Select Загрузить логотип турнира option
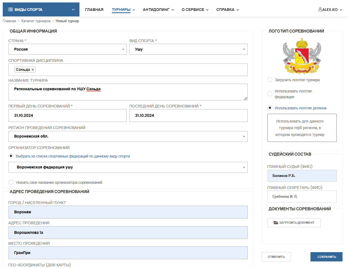This screenshot has height=268, width=348. coord(270,80)
